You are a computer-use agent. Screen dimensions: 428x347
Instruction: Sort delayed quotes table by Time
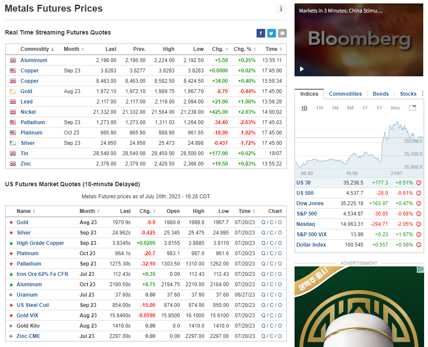pyautogui.click(x=247, y=211)
